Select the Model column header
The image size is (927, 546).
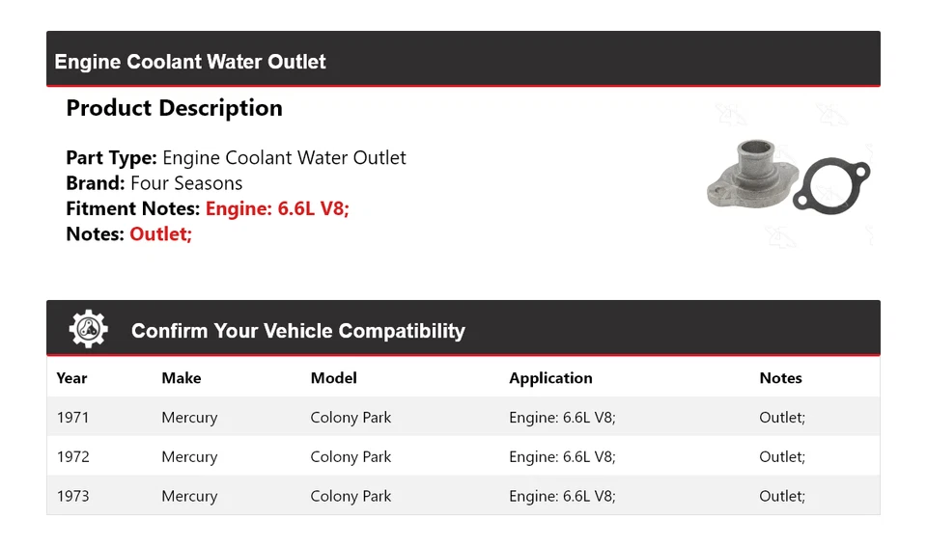point(333,378)
